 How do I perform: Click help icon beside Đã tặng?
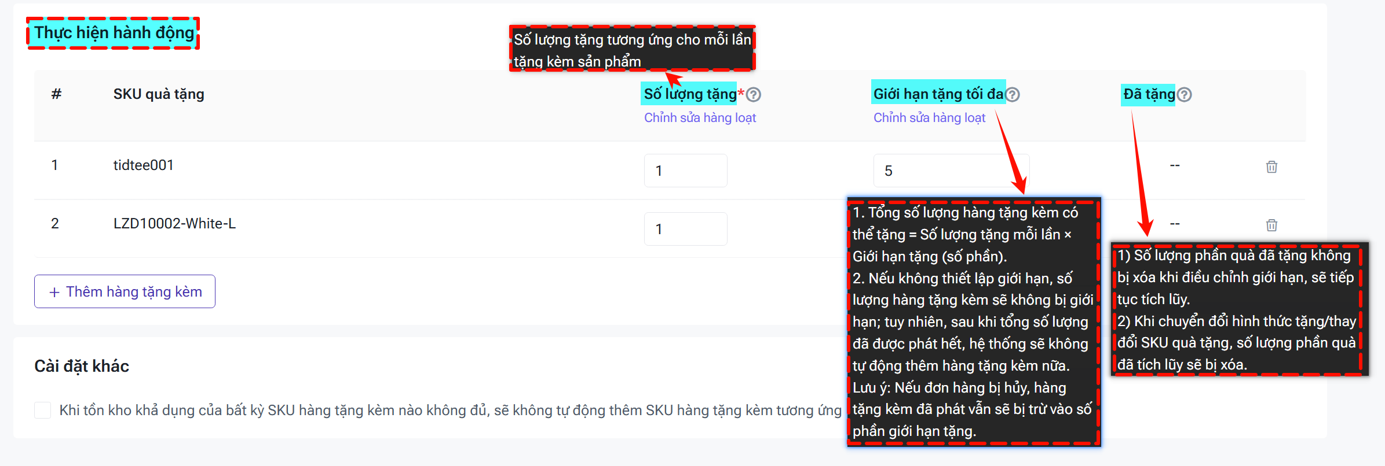point(1185,94)
